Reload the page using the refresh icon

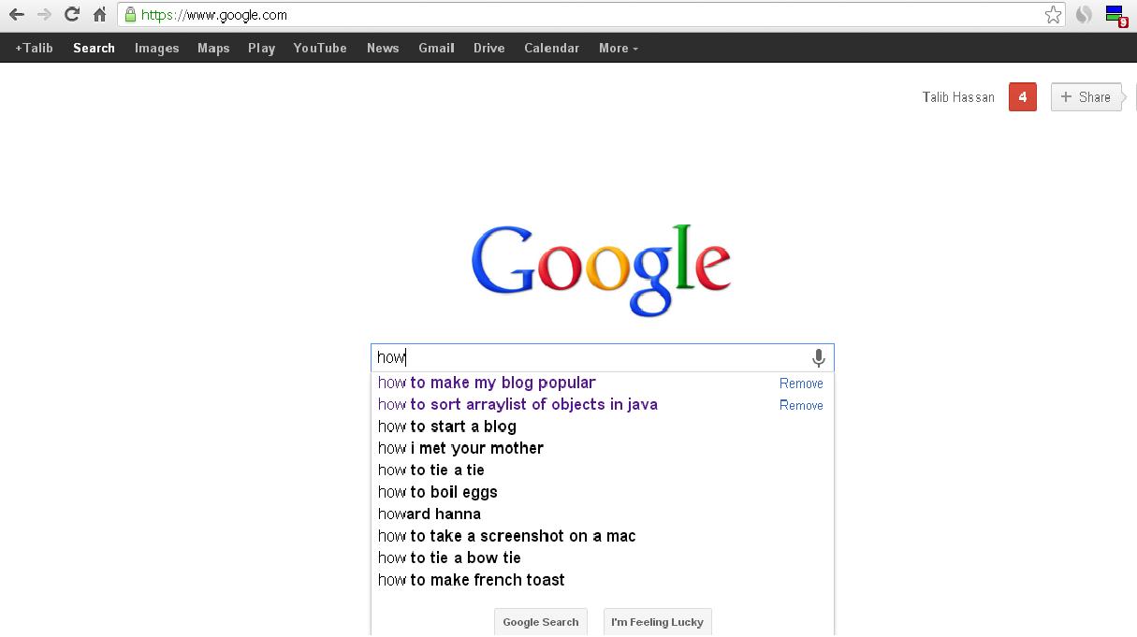coord(71,15)
